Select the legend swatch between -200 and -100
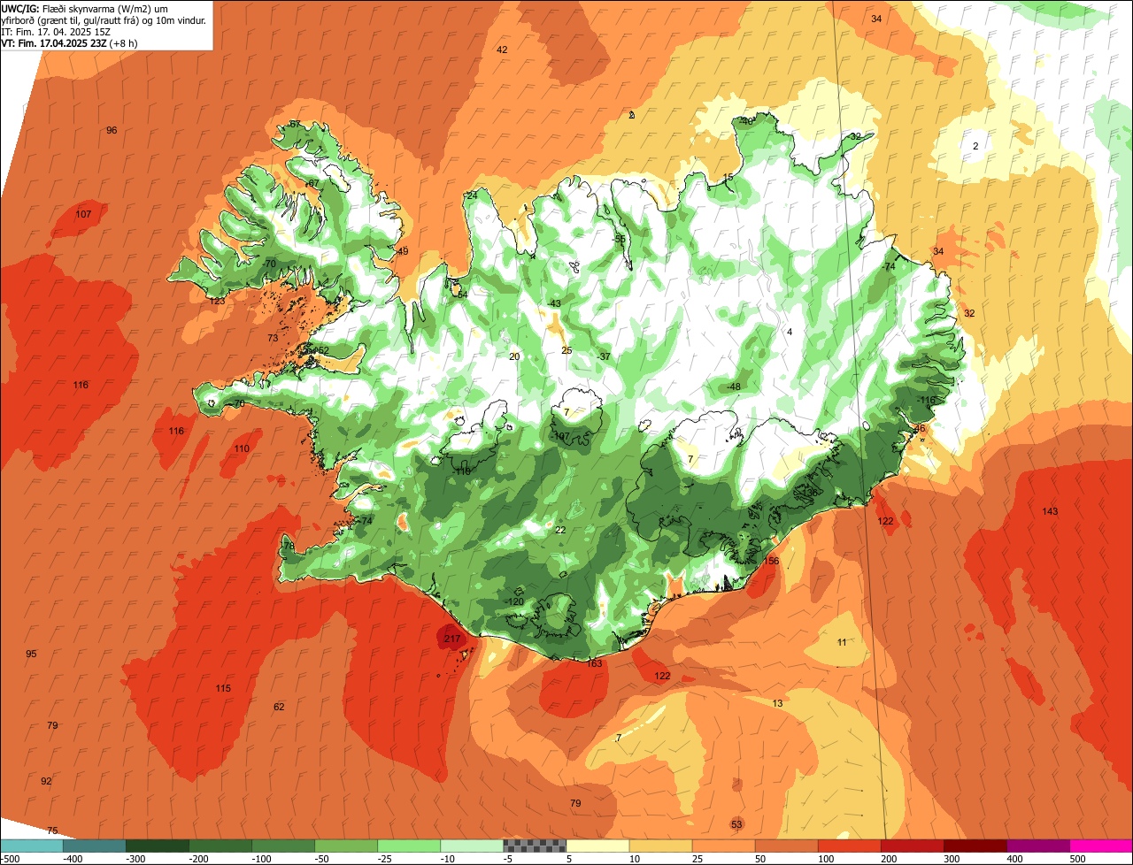The width and height of the screenshot is (1133, 865). click(x=220, y=846)
